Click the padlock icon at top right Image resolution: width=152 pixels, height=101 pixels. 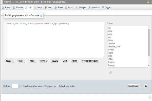tap(148, 2)
